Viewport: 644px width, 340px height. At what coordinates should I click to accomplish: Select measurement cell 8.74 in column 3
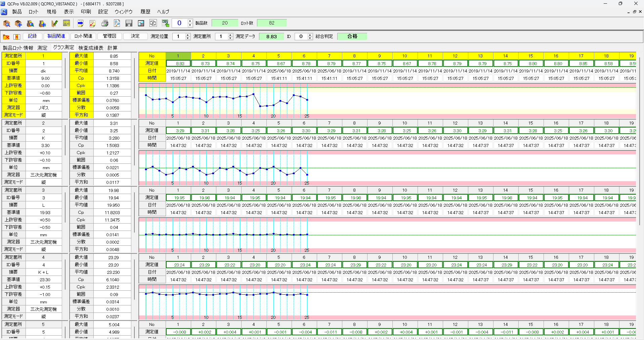[x=229, y=63]
